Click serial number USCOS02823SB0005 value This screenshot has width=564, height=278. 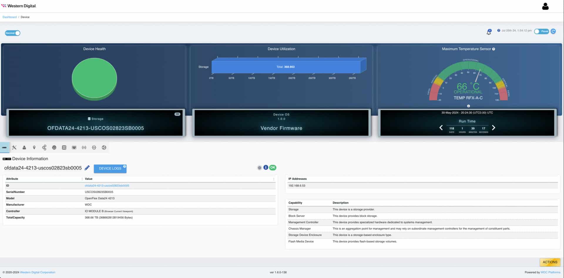pos(99,192)
